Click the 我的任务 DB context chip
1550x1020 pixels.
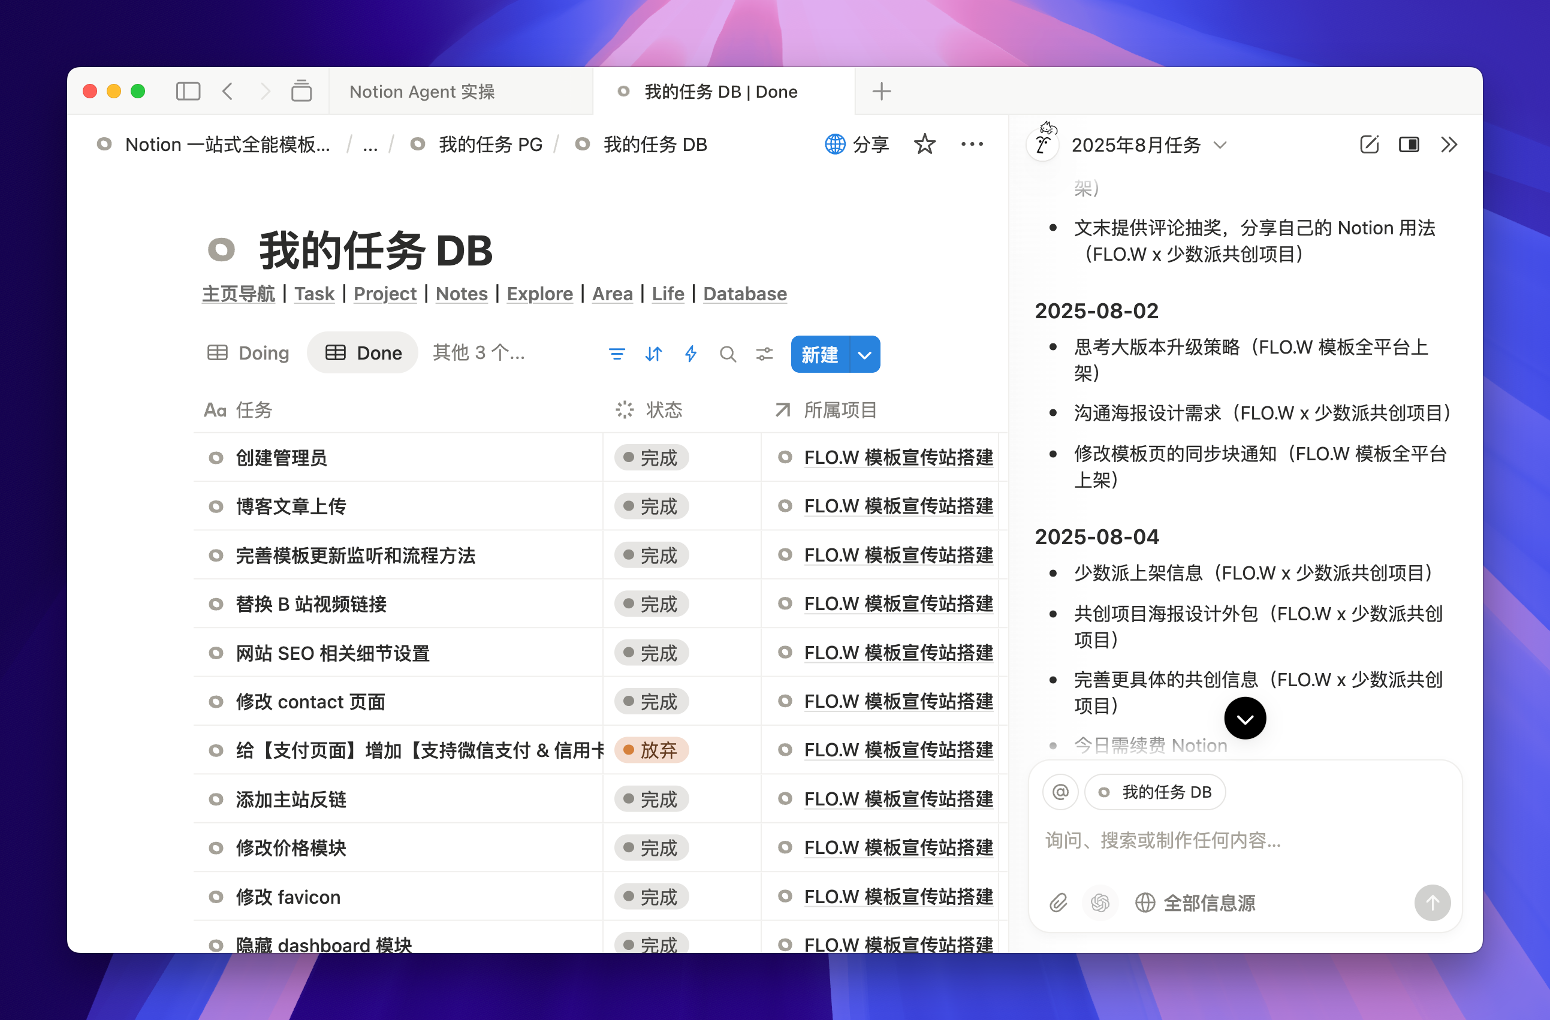[1154, 792]
